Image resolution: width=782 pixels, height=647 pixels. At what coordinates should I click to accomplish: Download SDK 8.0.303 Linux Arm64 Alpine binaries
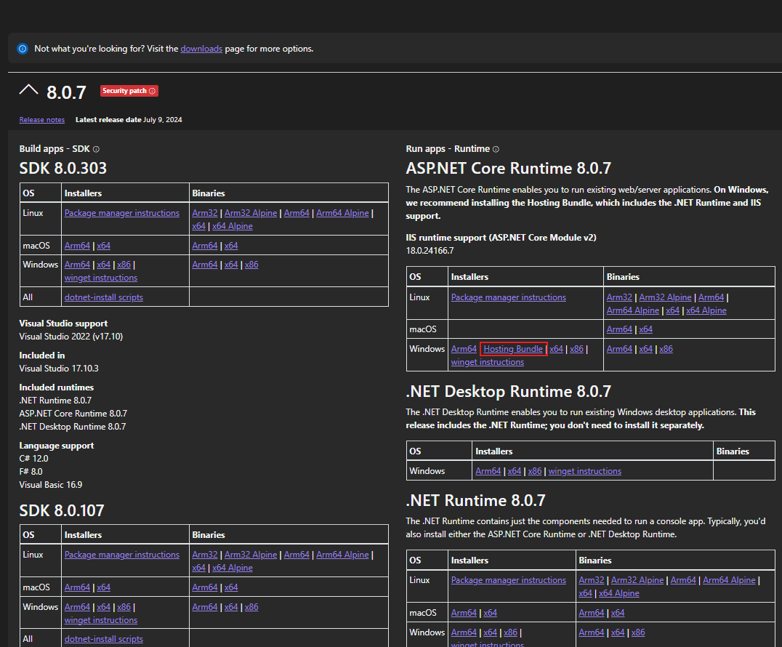click(x=342, y=213)
